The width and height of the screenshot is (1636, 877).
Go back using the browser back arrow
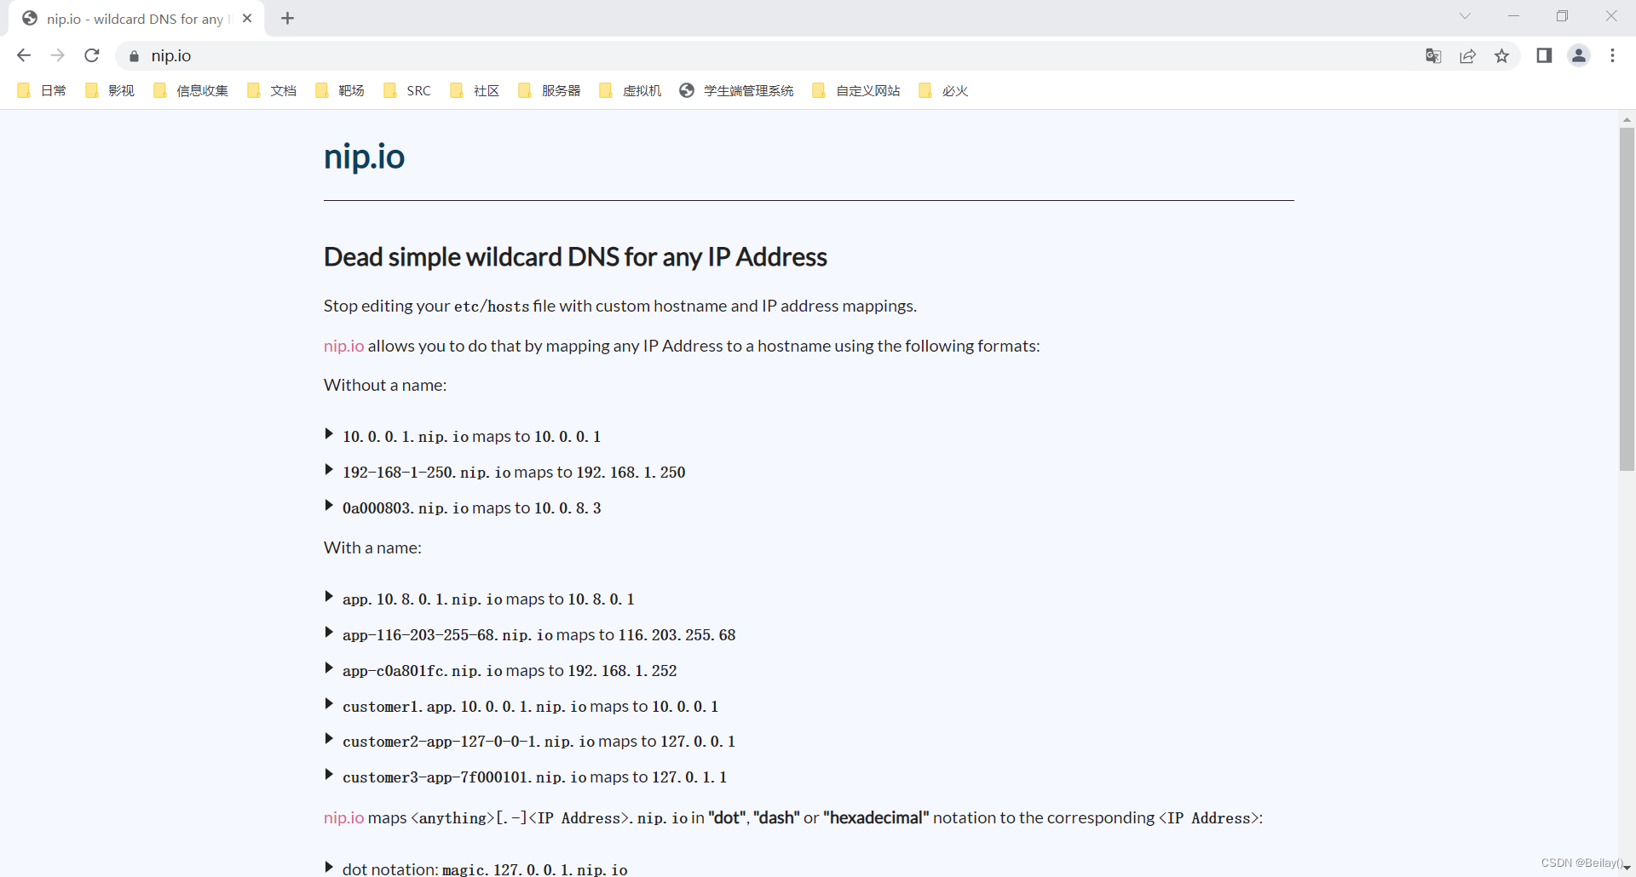tap(24, 55)
